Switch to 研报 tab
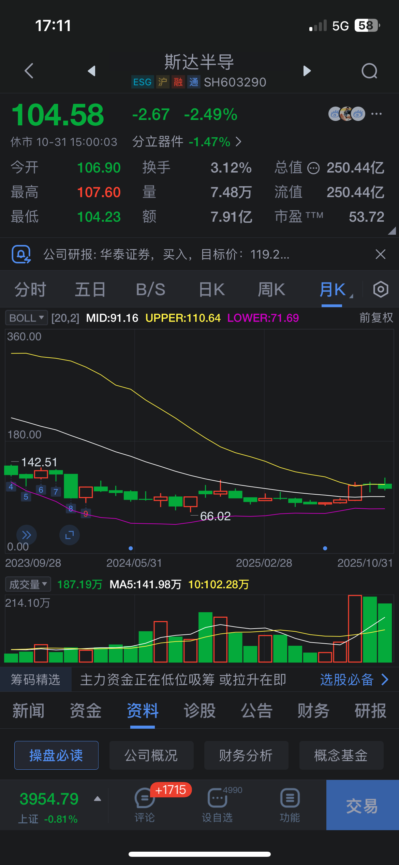 (x=370, y=711)
